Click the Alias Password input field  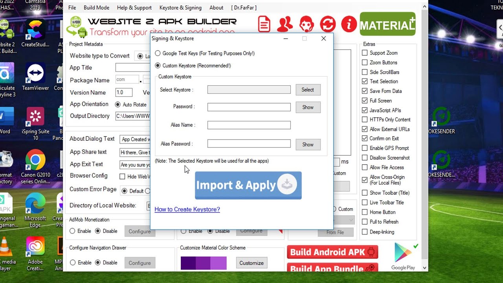click(249, 144)
